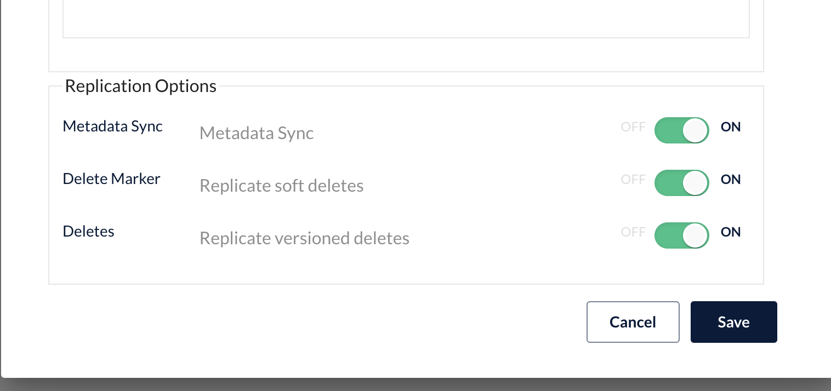Click the ON label for Deletes
831x391 pixels.
click(x=731, y=232)
